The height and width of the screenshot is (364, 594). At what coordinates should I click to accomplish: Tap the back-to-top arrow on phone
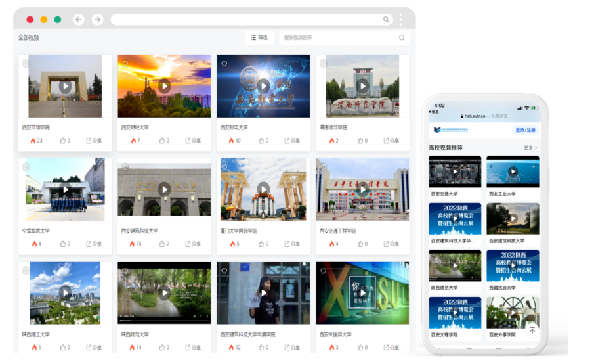click(532, 331)
